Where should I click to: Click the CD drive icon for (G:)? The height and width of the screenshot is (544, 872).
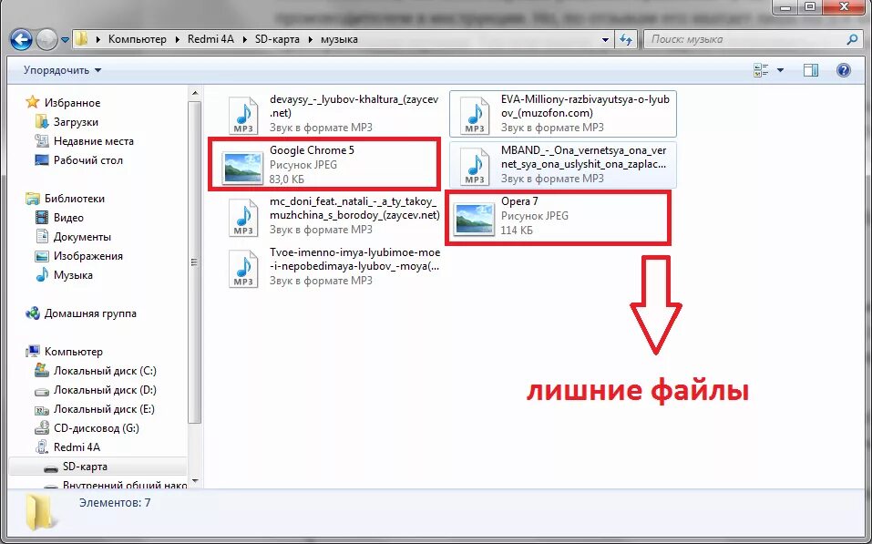pyautogui.click(x=42, y=428)
